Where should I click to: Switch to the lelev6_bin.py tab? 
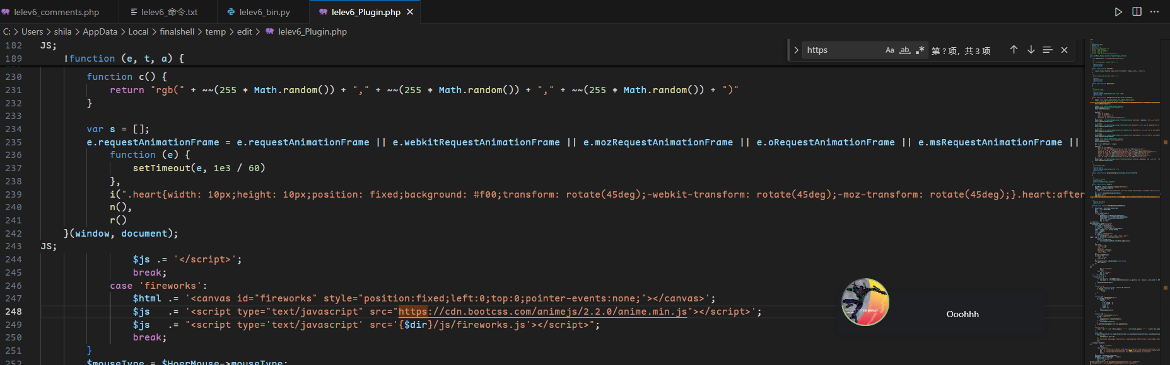[264, 12]
